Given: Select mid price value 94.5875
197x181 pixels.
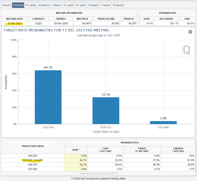Looking at the screenshot, I should [87, 23].
